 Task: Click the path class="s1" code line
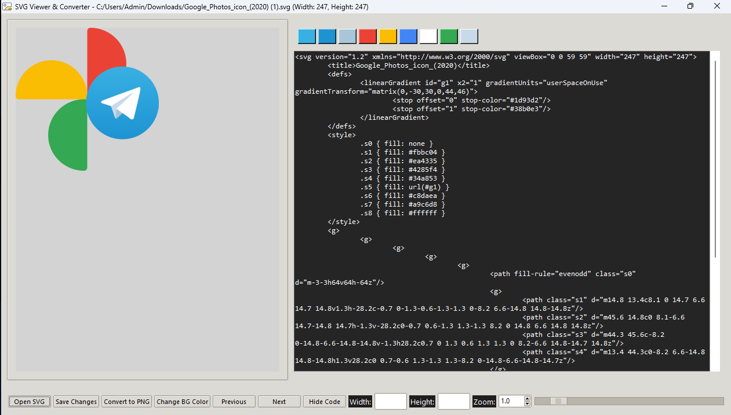coord(614,300)
